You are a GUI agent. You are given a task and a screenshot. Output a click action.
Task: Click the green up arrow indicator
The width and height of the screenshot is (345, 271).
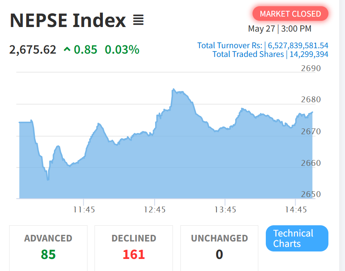coord(67,50)
